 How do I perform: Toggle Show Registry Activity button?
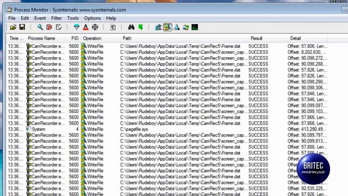tap(158, 27)
